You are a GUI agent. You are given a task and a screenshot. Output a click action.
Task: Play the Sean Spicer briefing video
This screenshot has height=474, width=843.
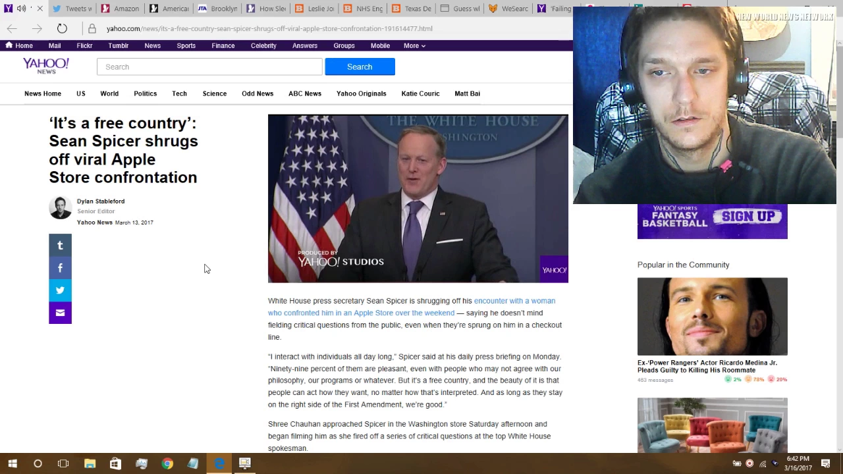(418, 199)
